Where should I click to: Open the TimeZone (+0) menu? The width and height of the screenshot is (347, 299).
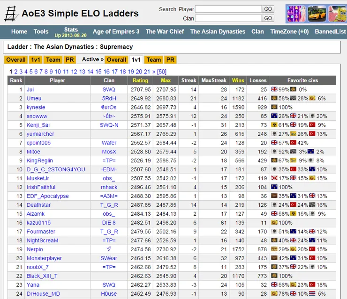pyautogui.click(x=289, y=31)
